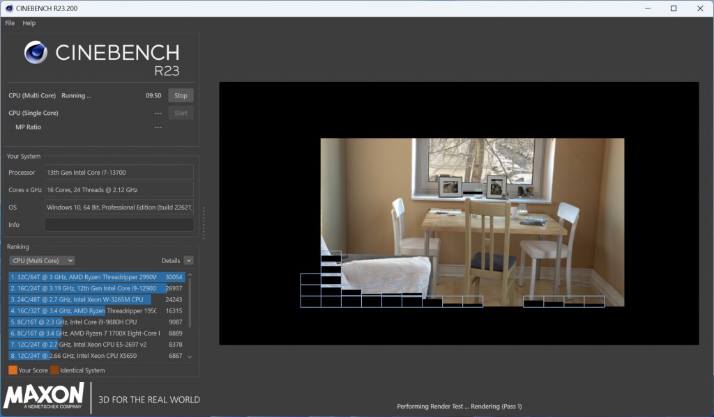The width and height of the screenshot is (714, 417).
Task: Open the Help menu
Action: click(x=29, y=23)
